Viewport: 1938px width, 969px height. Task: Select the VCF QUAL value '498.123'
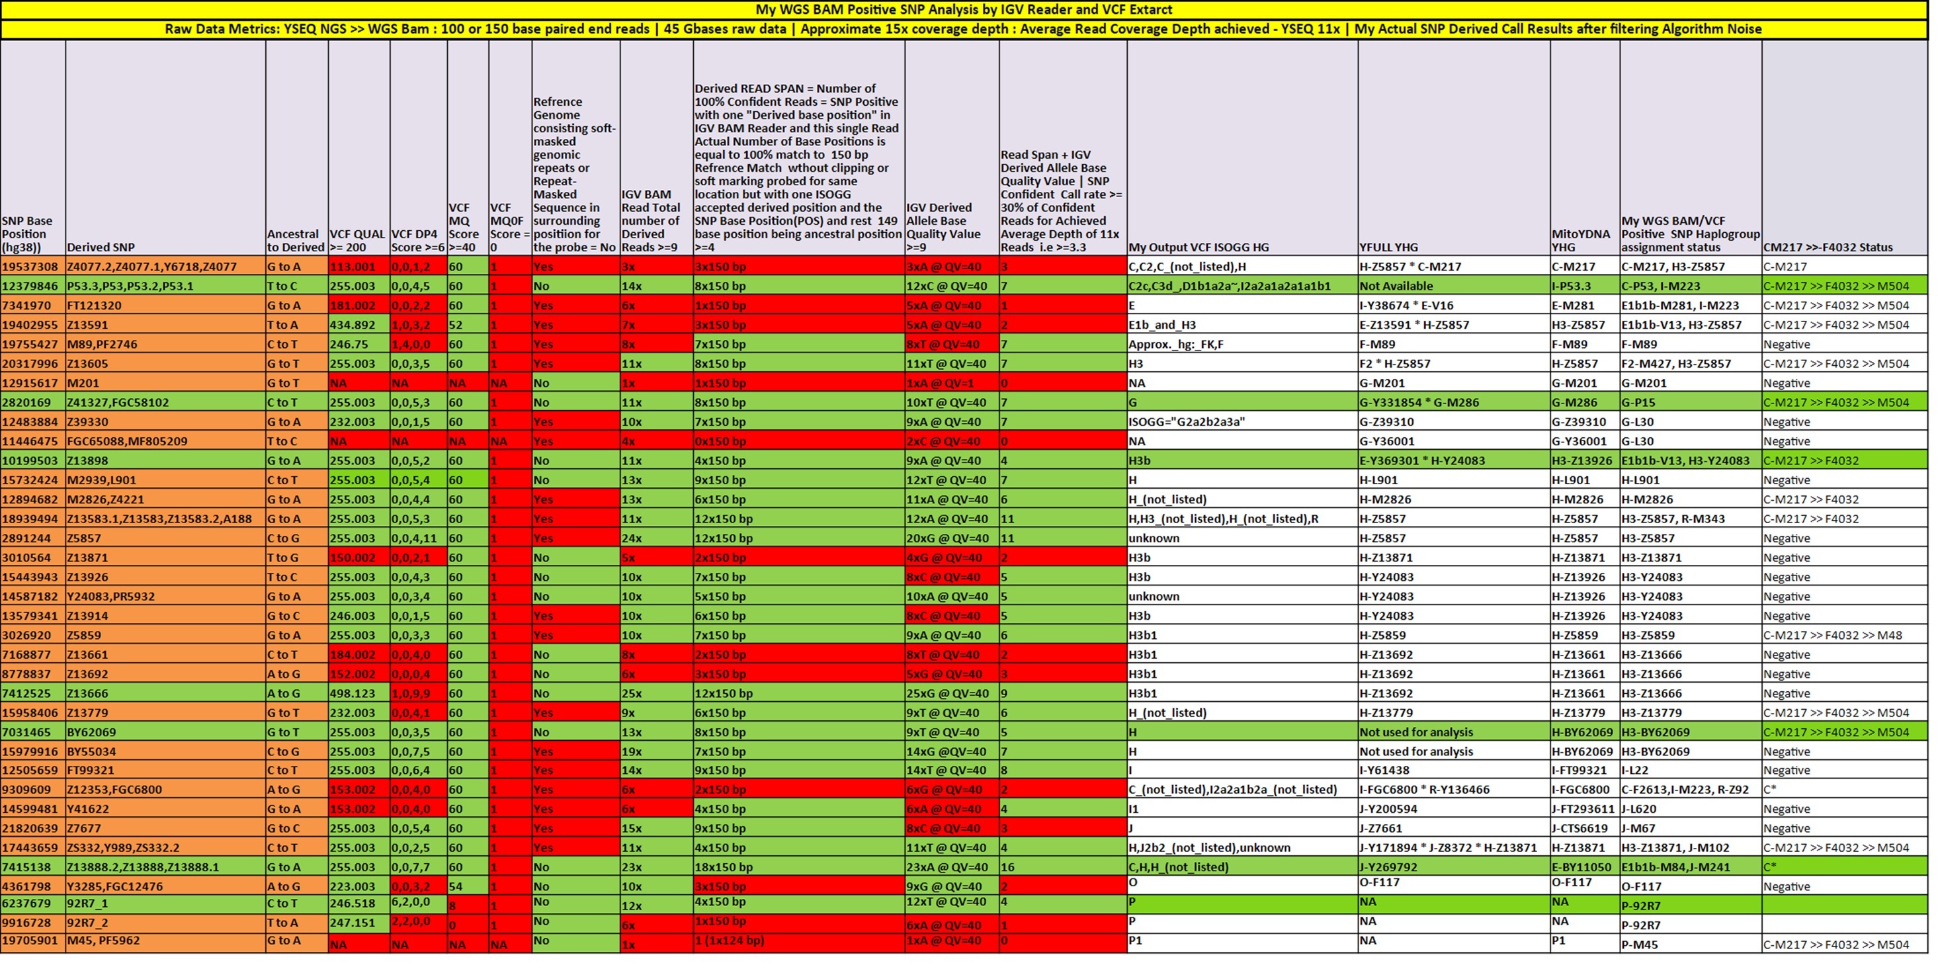click(359, 694)
